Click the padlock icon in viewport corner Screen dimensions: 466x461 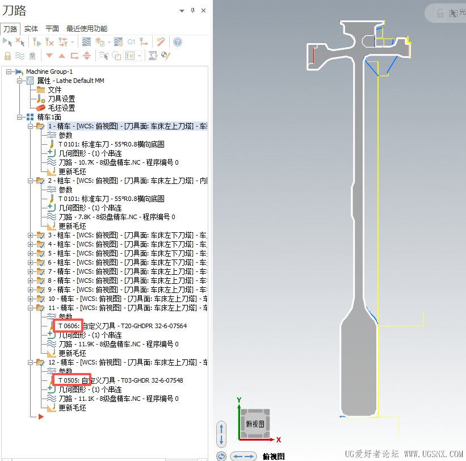[440, 13]
